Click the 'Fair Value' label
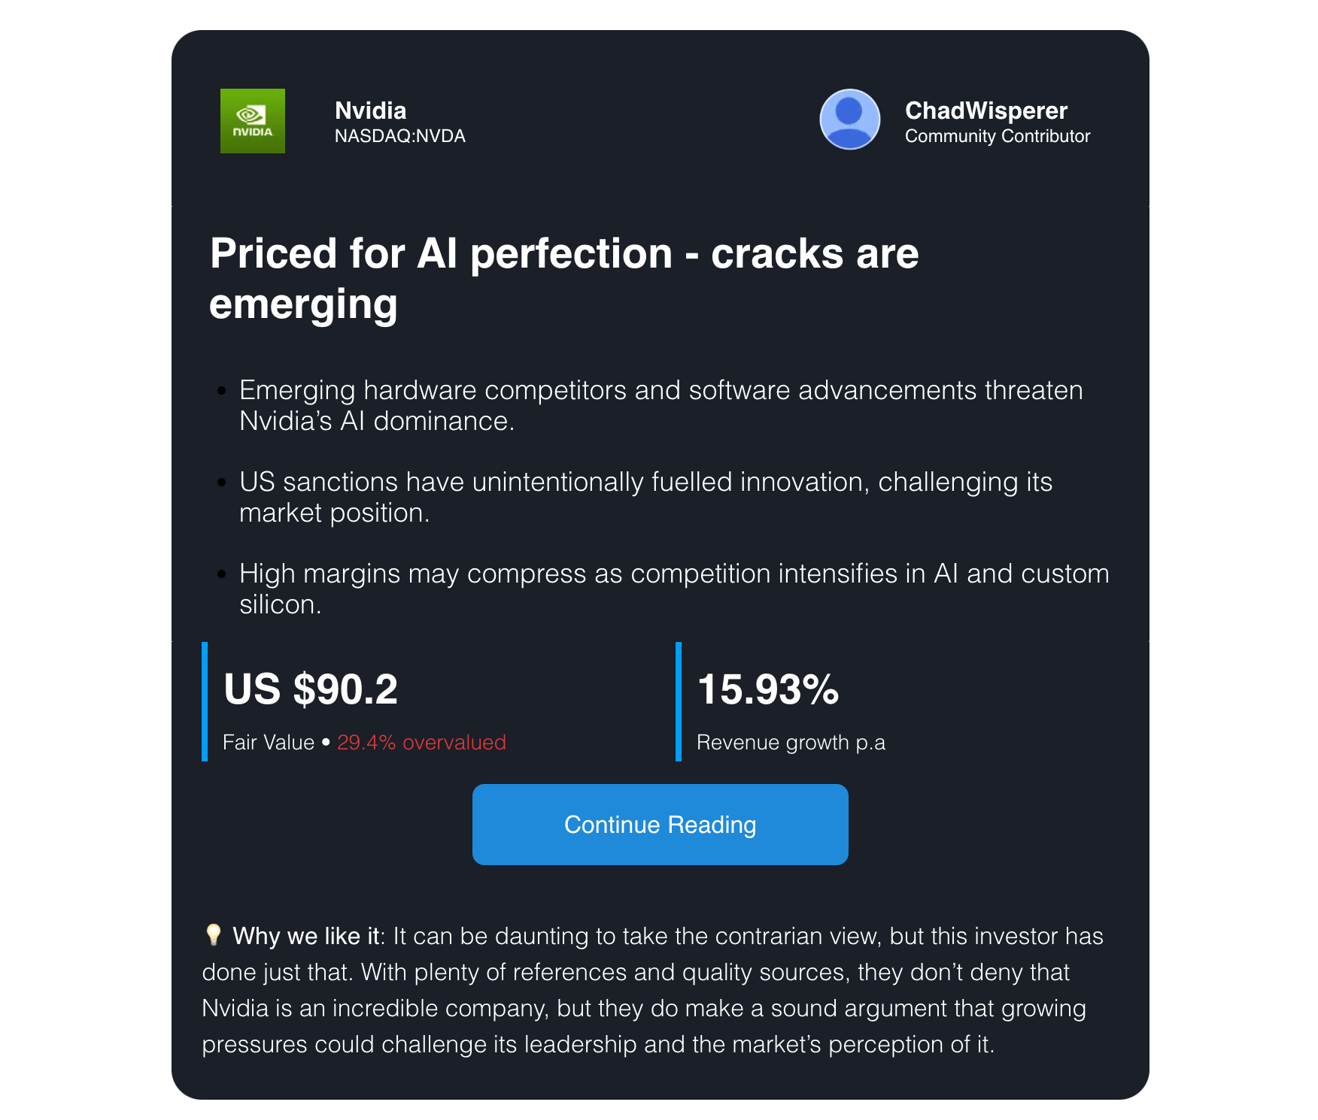Image resolution: width=1318 pixels, height=1120 pixels. 269,743
